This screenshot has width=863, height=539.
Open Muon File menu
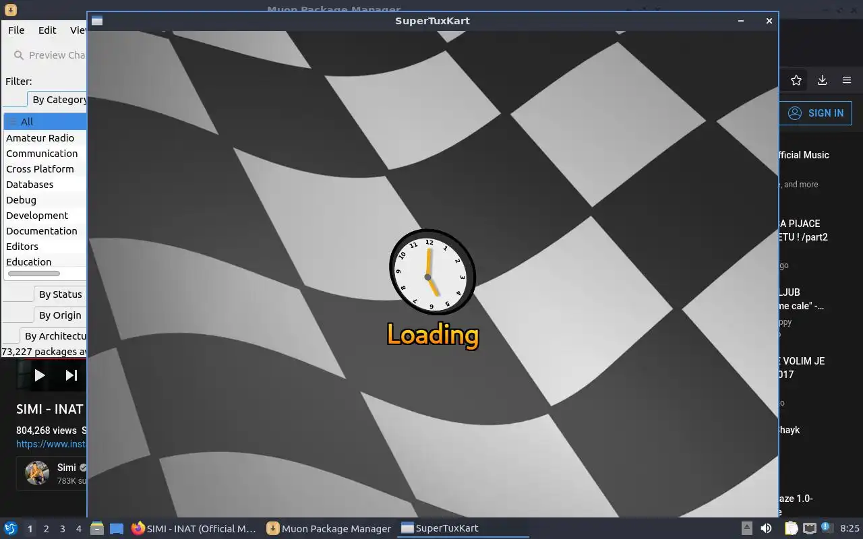pyautogui.click(x=16, y=30)
